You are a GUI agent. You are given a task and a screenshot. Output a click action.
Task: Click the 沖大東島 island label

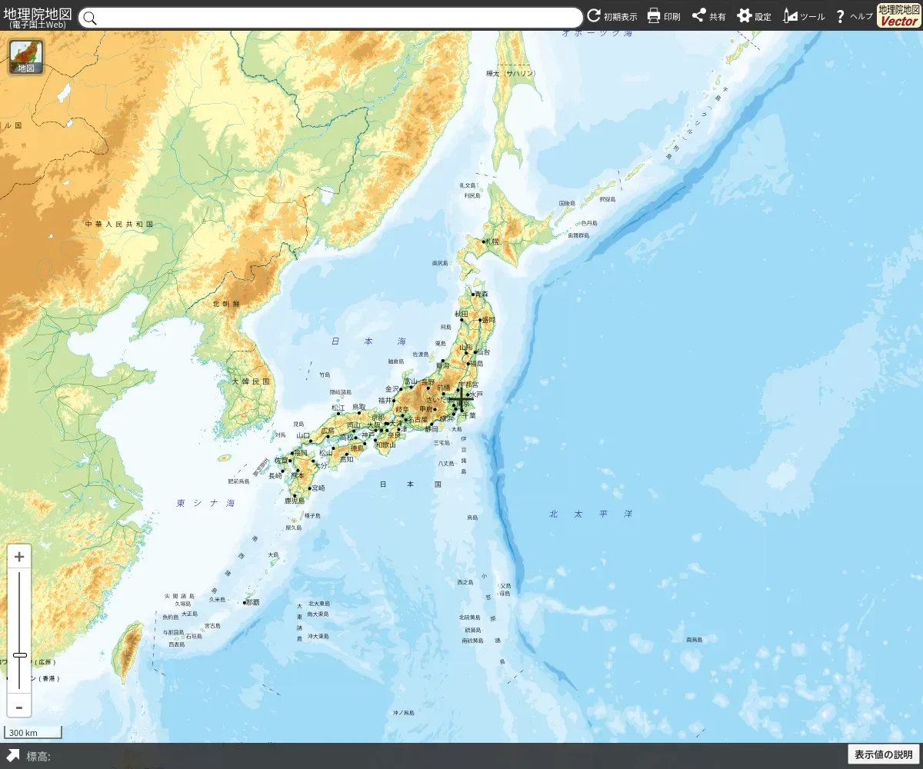(x=318, y=636)
